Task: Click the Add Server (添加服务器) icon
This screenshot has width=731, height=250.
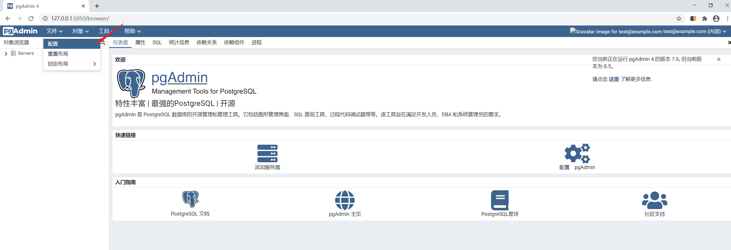Action: (267, 154)
